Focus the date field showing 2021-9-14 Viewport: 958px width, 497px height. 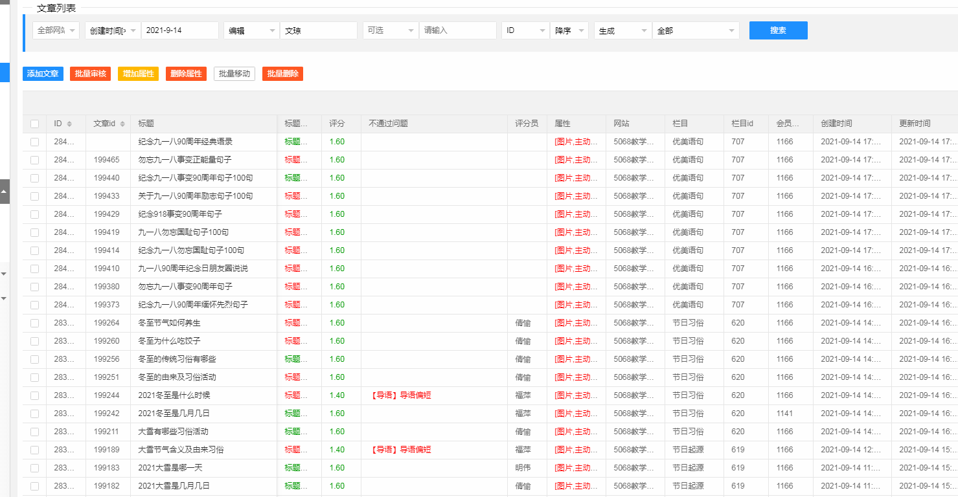pos(180,30)
